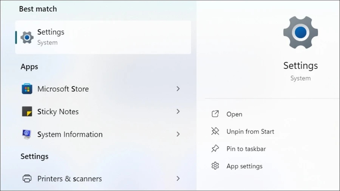
Task: Click the System subtitle under Settings preview
Action: 301,78
